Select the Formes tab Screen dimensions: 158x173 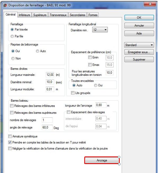[93, 15]
